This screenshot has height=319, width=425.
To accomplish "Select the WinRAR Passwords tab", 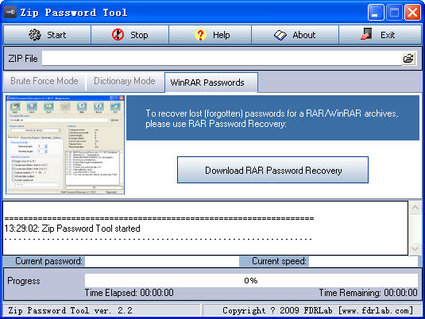I will [211, 83].
